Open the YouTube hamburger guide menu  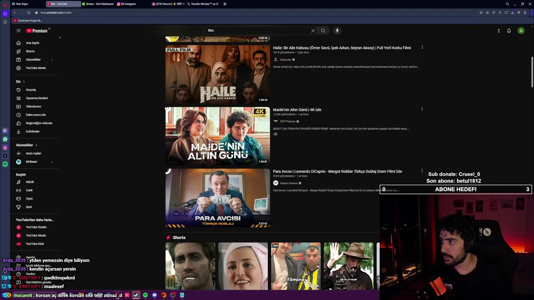click(x=18, y=30)
